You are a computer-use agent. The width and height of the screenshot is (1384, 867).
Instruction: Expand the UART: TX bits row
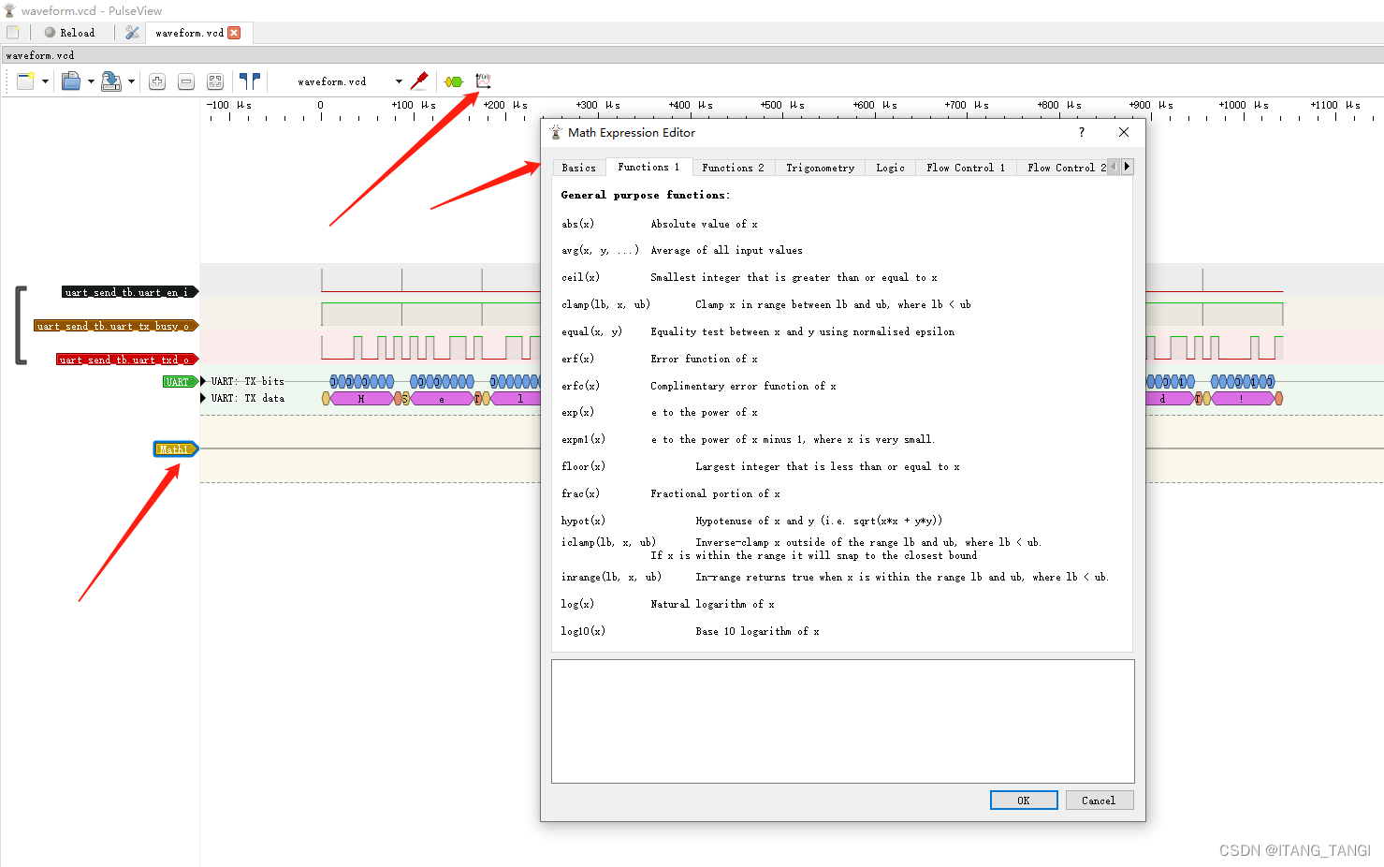coord(202,381)
